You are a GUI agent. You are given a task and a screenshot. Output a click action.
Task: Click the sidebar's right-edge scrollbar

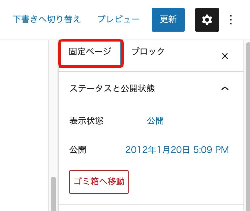pos(247,125)
